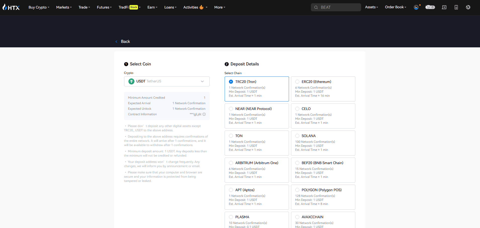The image size is (480, 228).
Task: Click the contract address ***gjLj6t
Action: click(x=196, y=114)
